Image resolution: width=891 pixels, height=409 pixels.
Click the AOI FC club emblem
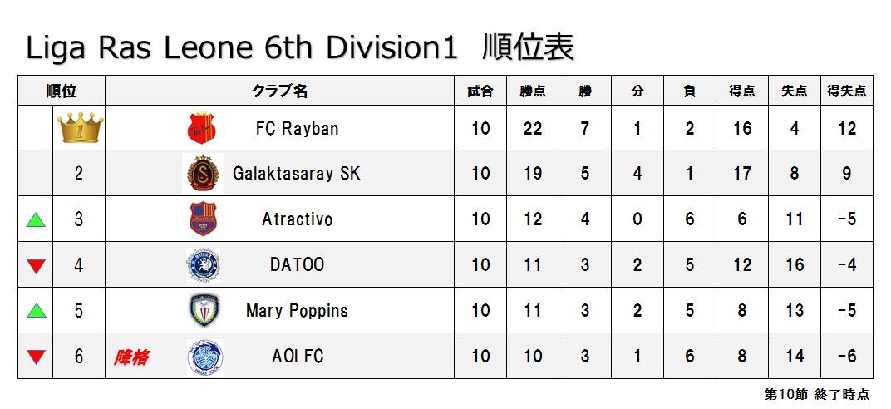pyautogui.click(x=204, y=357)
